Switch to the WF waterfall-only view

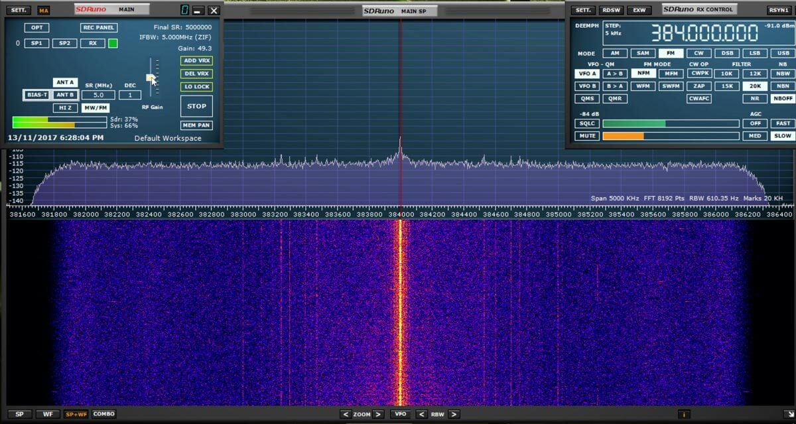47,413
